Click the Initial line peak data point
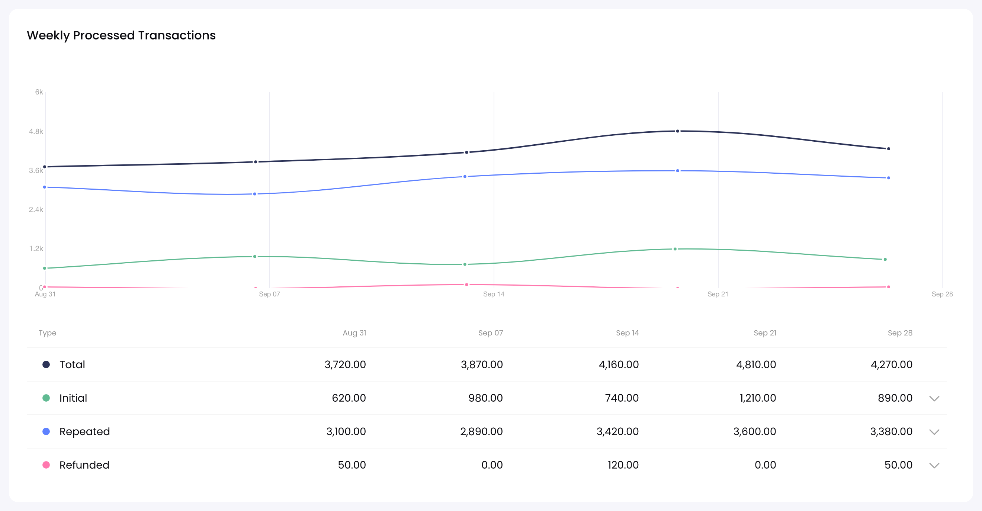Screen dimensions: 982x511 pyautogui.click(x=675, y=249)
